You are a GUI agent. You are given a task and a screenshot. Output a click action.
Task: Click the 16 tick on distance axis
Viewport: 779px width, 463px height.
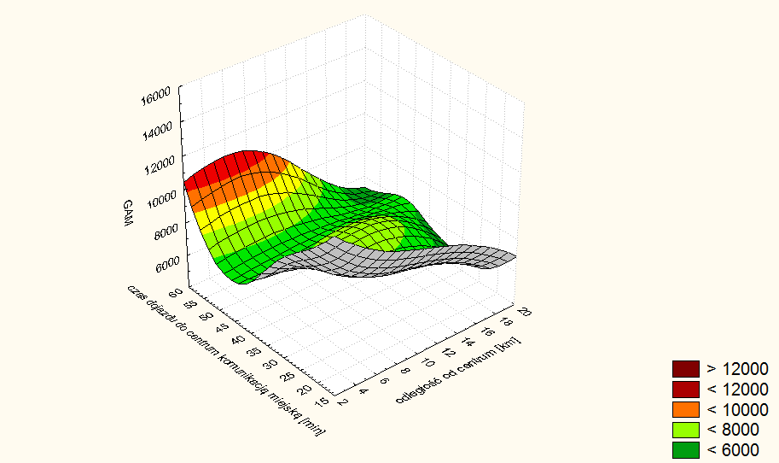(487, 331)
